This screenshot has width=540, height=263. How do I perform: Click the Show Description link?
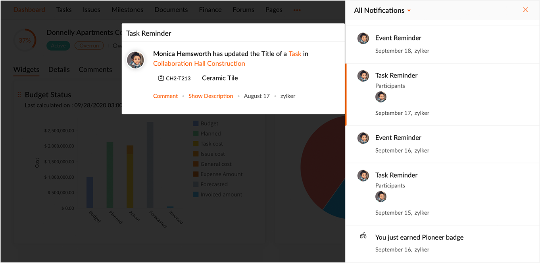coord(211,96)
